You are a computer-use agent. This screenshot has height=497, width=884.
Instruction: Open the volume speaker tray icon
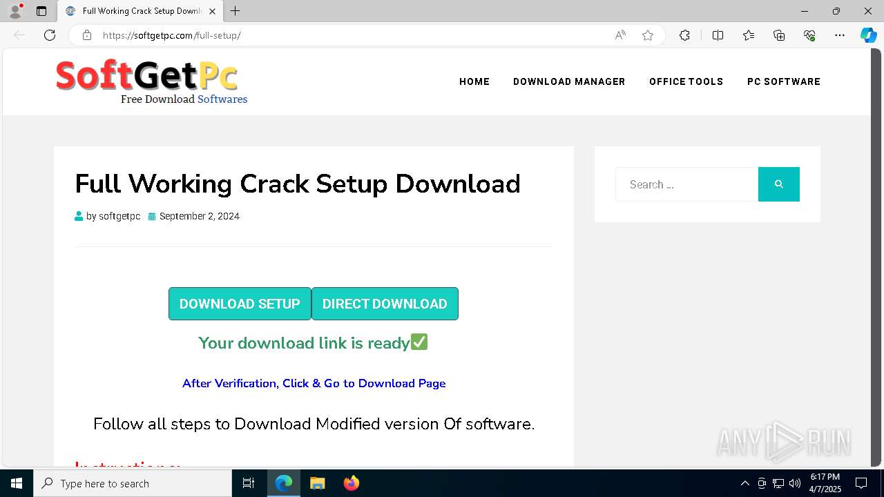[795, 483]
